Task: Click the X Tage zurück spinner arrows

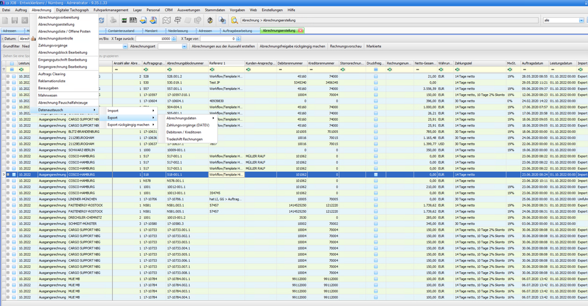Action: [x=174, y=38]
